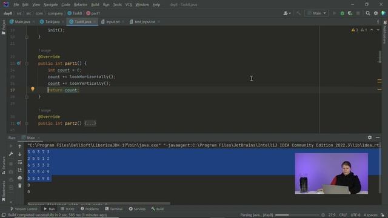The image size is (388, 218).
Task: Open the Bookmarks sidebar panel
Action: (x=3, y=191)
